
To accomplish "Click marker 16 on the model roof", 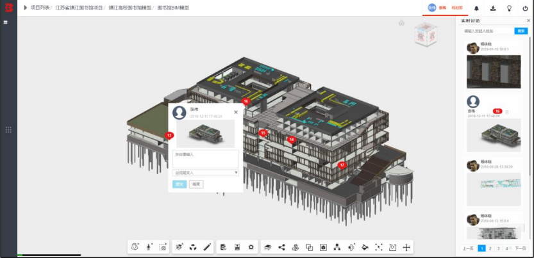I will pos(246,102).
